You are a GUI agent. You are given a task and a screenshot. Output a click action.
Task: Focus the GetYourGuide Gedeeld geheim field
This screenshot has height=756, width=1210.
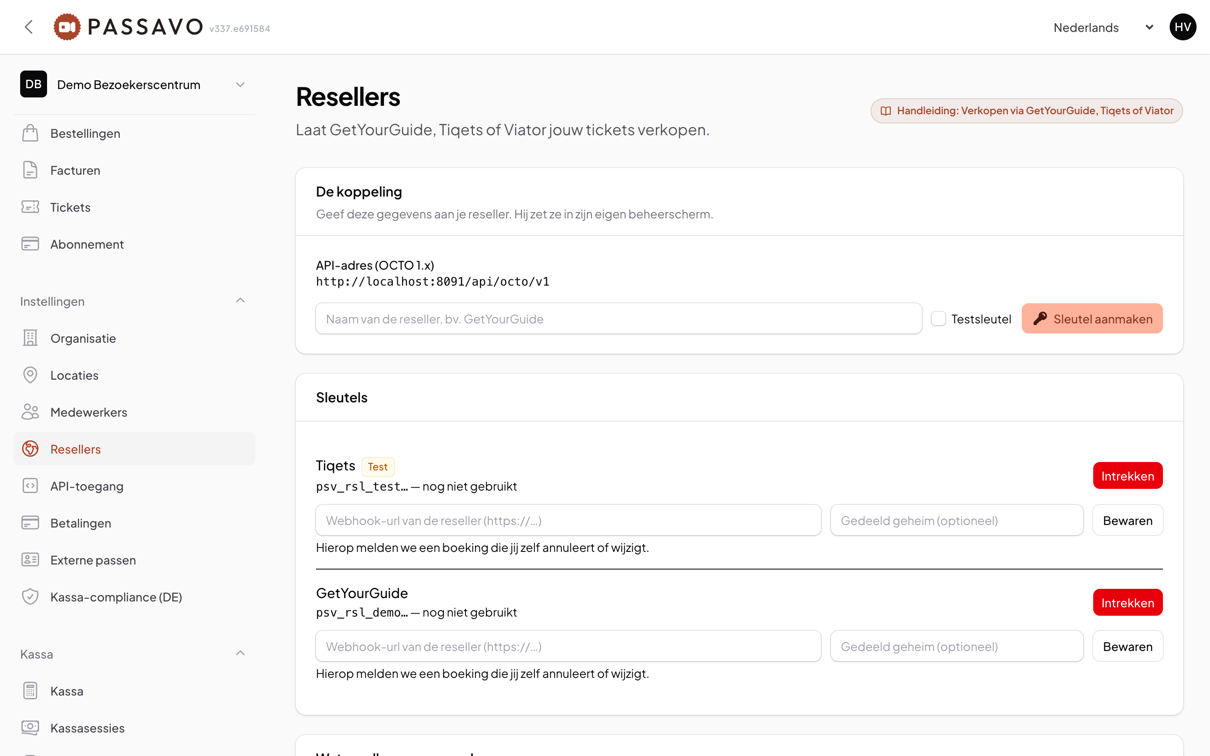coord(957,646)
